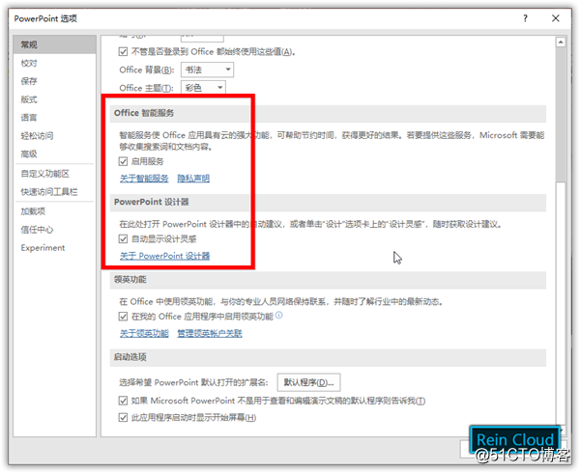
Task: Open the 隐私声明 link
Action: 193,179
